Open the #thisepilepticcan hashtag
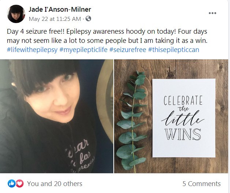Image resolution: width=230 pixels, height=193 pixels. [174, 50]
